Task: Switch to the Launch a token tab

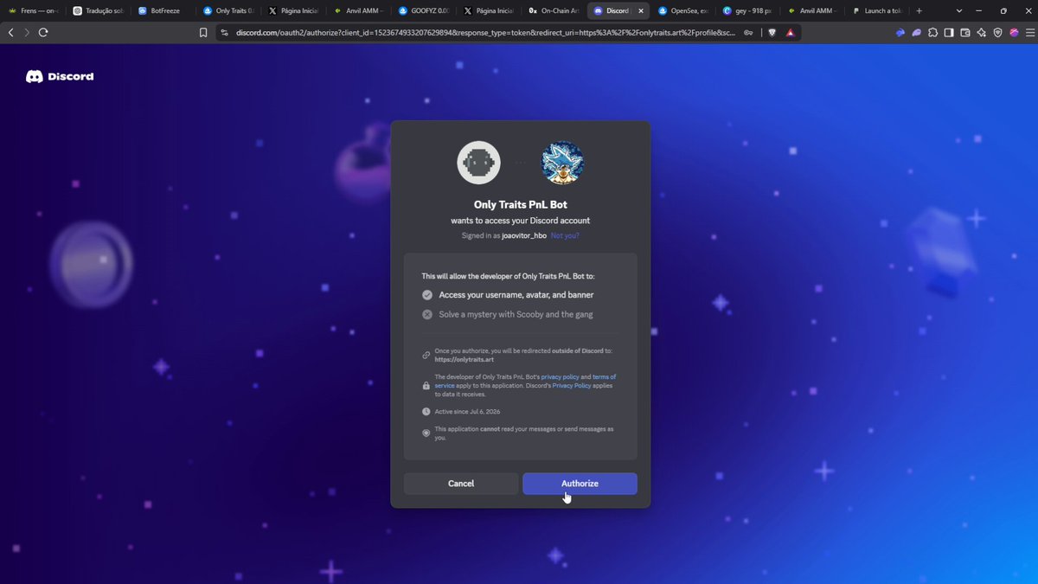Action: coord(877,11)
